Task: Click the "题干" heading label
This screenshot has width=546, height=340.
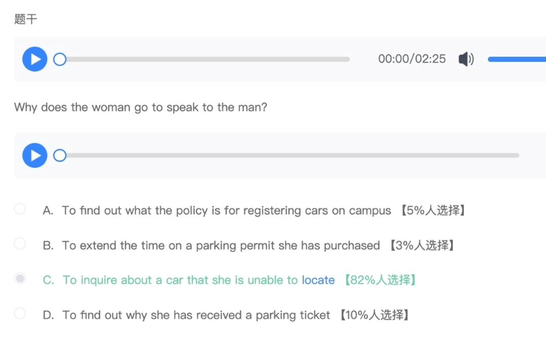Action: click(x=25, y=19)
